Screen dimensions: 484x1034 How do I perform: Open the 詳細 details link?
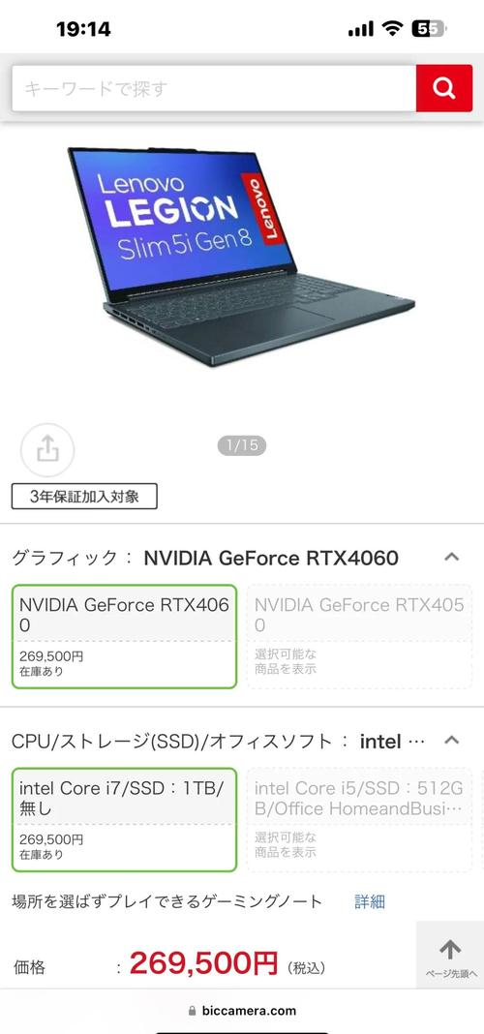click(x=370, y=901)
